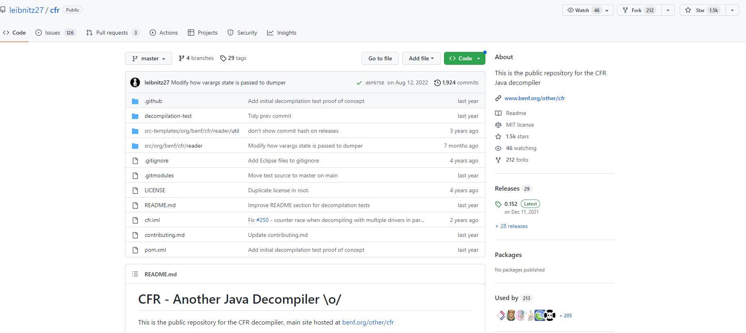Open the master branch selector
The width and height of the screenshot is (746, 333).
[148, 58]
